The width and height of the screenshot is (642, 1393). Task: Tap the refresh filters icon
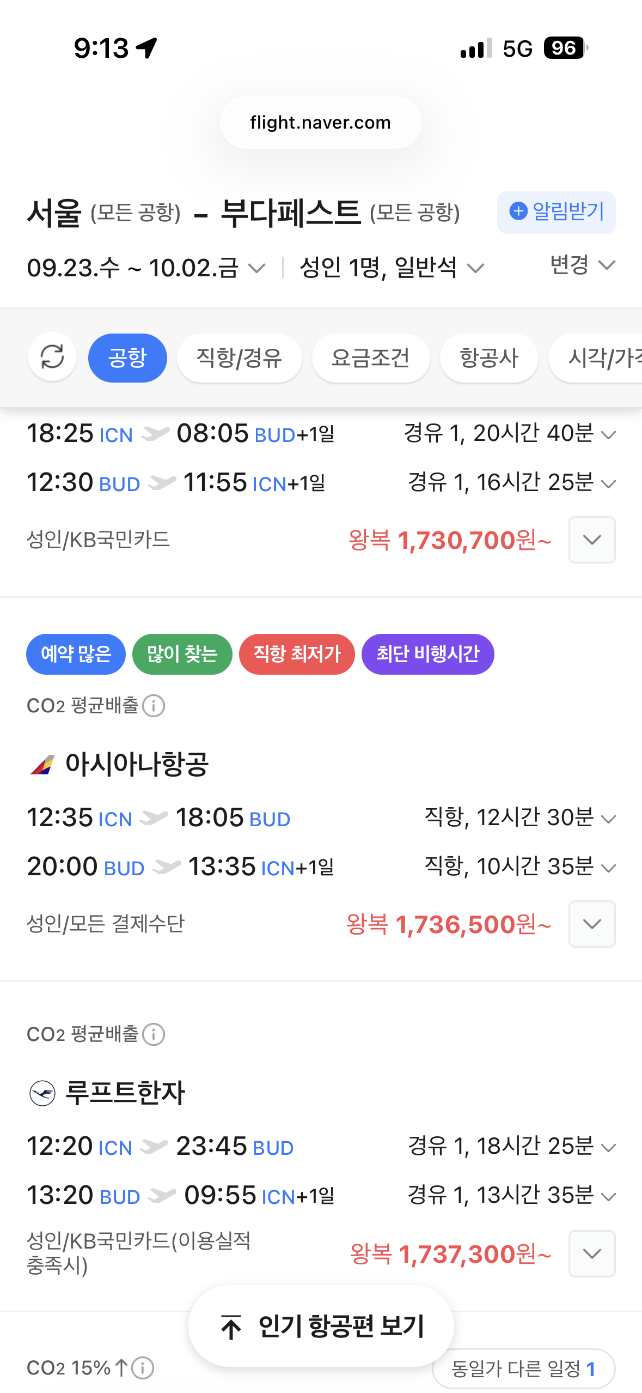tap(52, 358)
